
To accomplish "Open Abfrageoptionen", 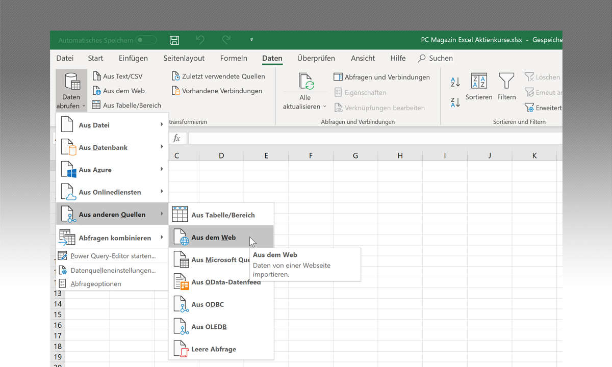I will click(x=112, y=284).
